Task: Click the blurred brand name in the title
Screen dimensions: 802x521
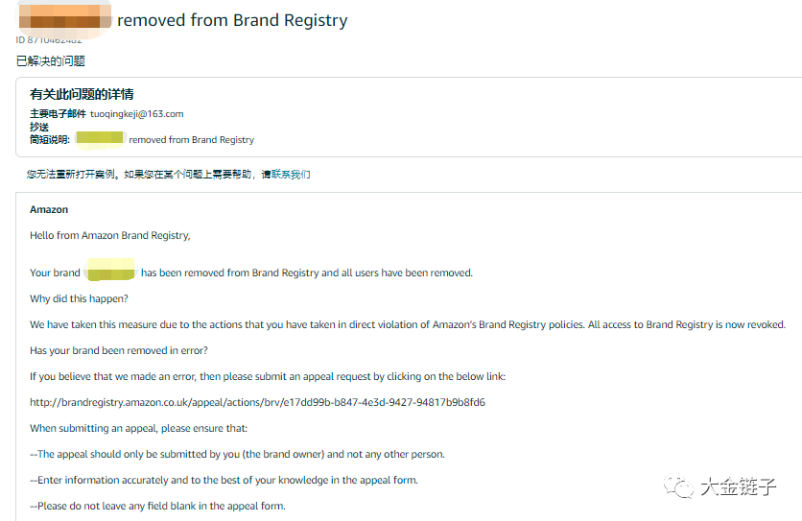Action: click(x=63, y=19)
